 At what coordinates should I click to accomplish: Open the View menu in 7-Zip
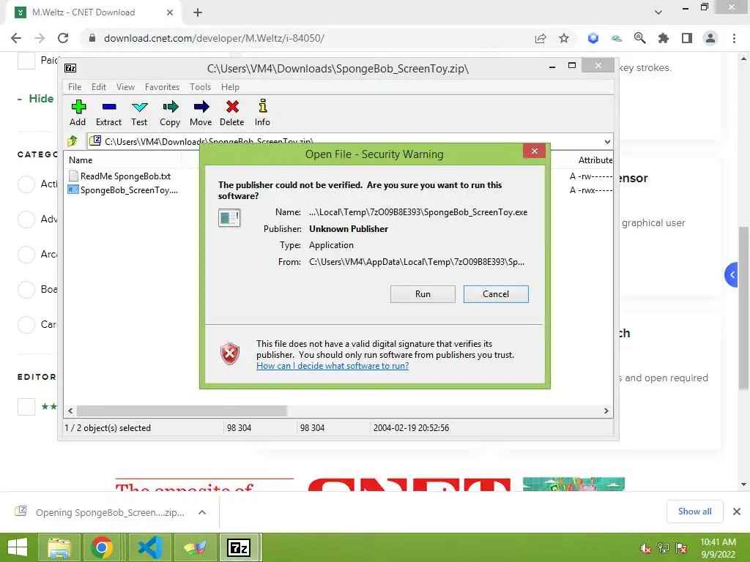click(125, 87)
